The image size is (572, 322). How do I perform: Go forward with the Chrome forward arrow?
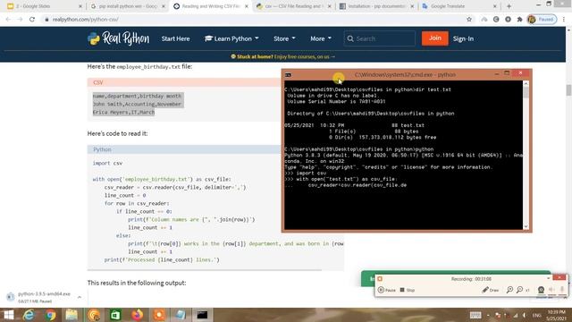pos(20,20)
